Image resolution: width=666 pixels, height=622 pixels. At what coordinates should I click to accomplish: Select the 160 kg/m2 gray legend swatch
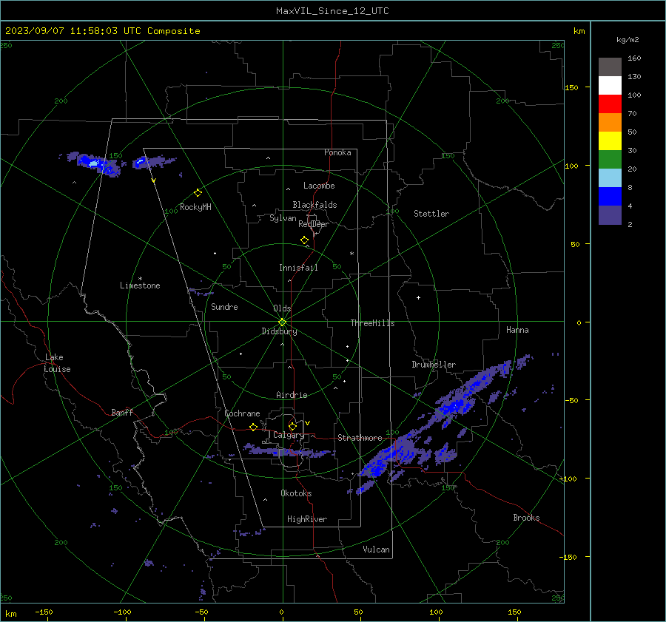tap(610, 67)
